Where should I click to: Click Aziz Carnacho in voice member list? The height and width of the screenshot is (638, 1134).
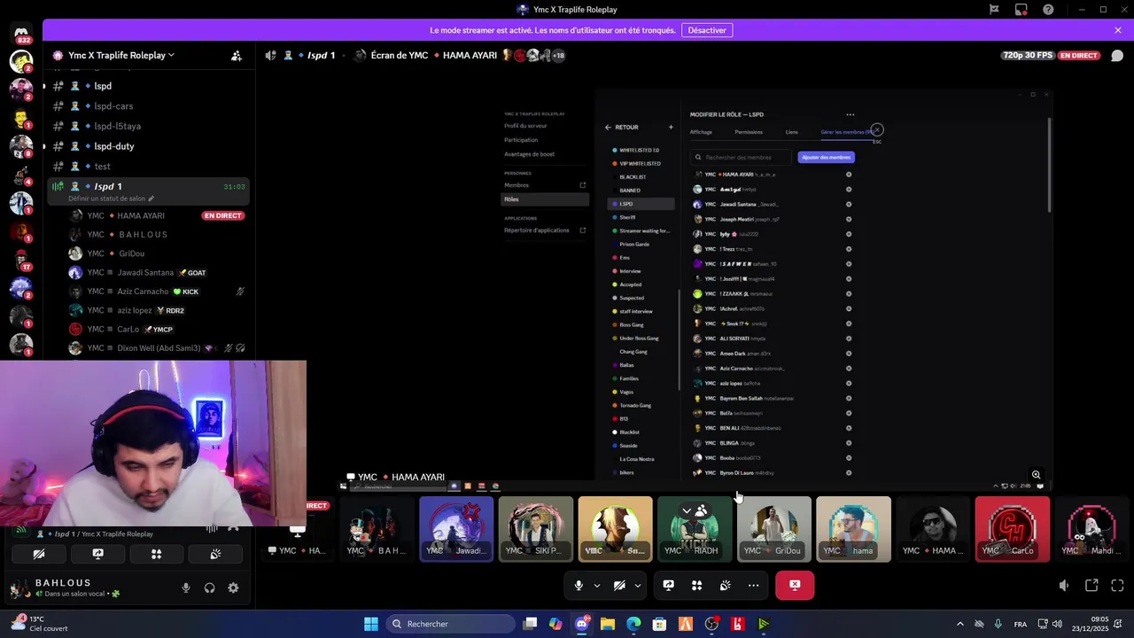[x=158, y=292]
